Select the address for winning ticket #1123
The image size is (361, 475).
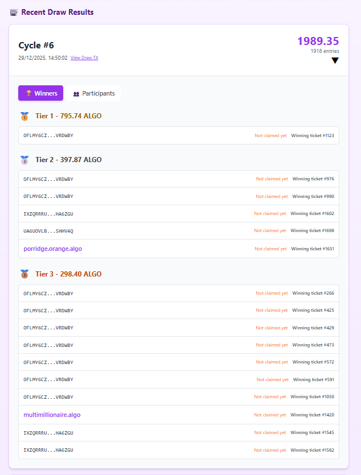click(48, 135)
